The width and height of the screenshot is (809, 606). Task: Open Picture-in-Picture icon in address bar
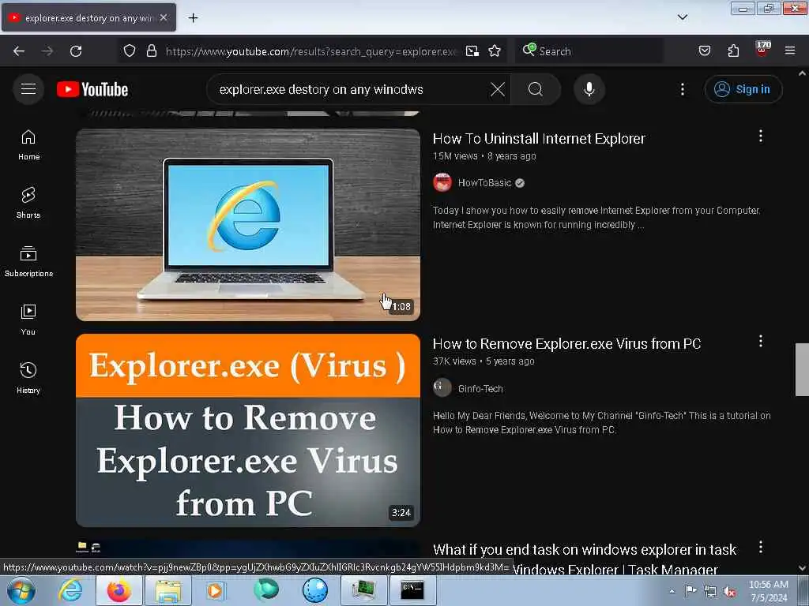[472, 51]
